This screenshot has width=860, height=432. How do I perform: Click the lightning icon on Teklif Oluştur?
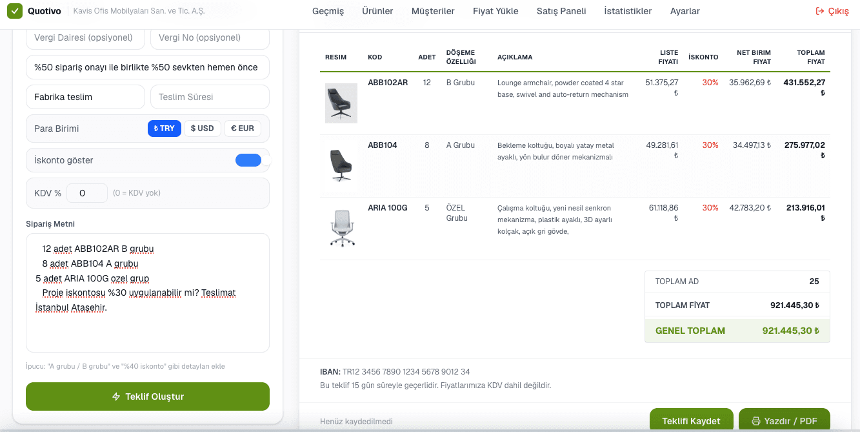[116, 396]
